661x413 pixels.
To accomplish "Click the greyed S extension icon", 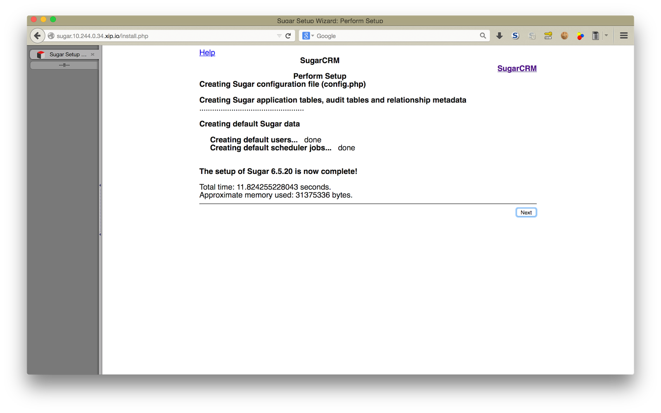I will [532, 36].
